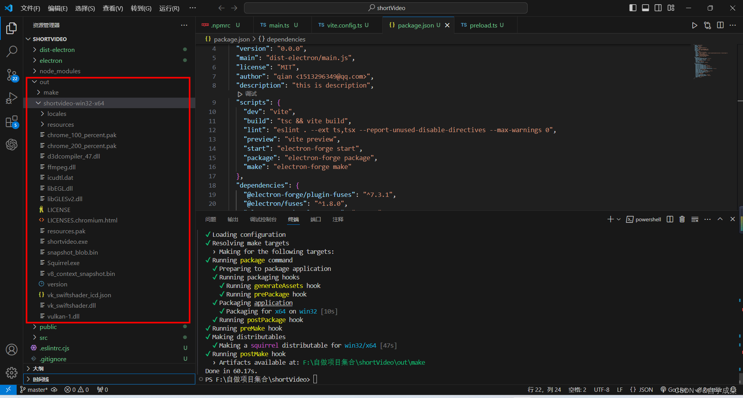
Task: Open terminal panel More Actions ellipsis
Action: tap(707, 219)
